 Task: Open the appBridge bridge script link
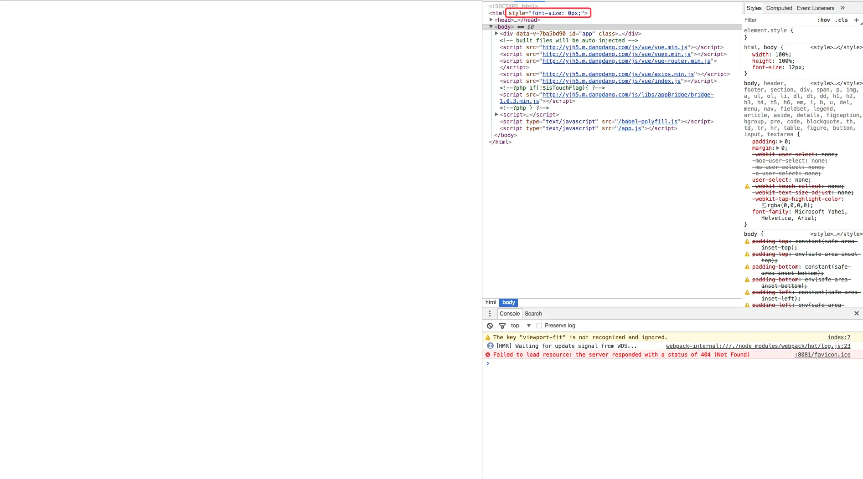click(628, 95)
